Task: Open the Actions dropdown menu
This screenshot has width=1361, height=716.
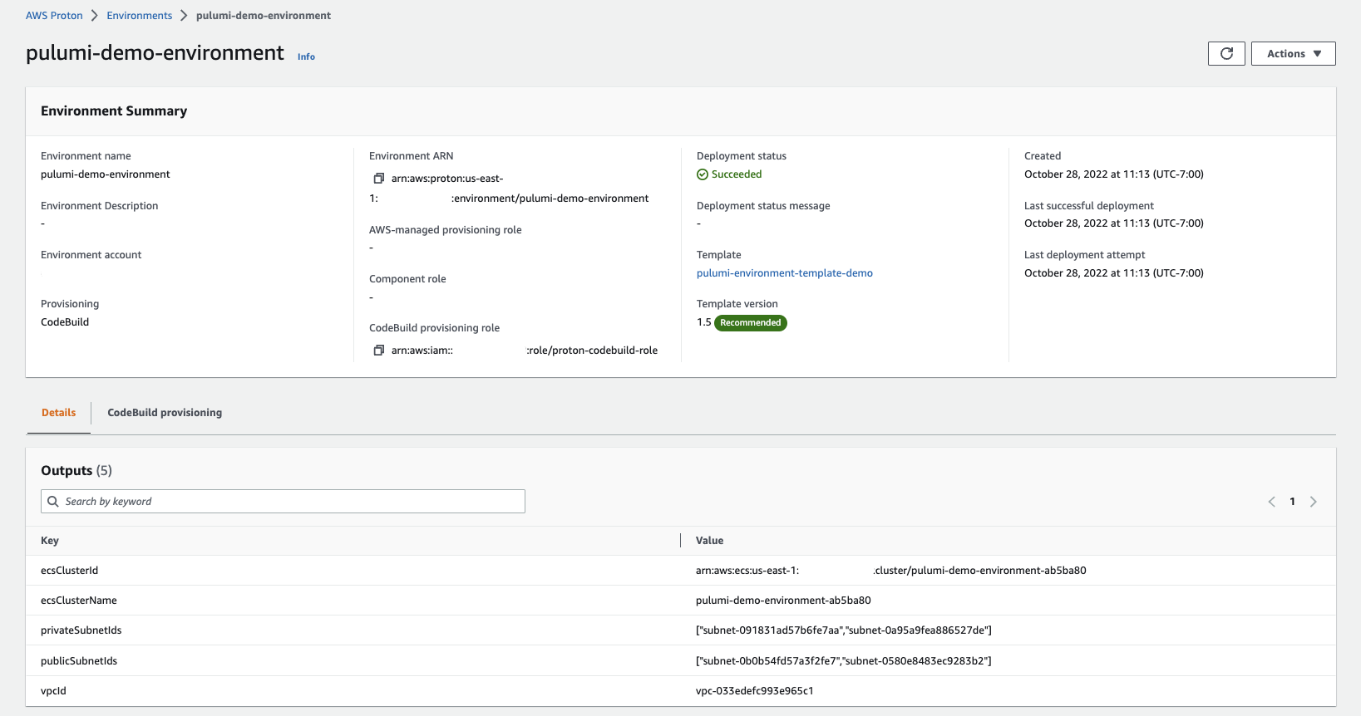Action: pyautogui.click(x=1294, y=53)
